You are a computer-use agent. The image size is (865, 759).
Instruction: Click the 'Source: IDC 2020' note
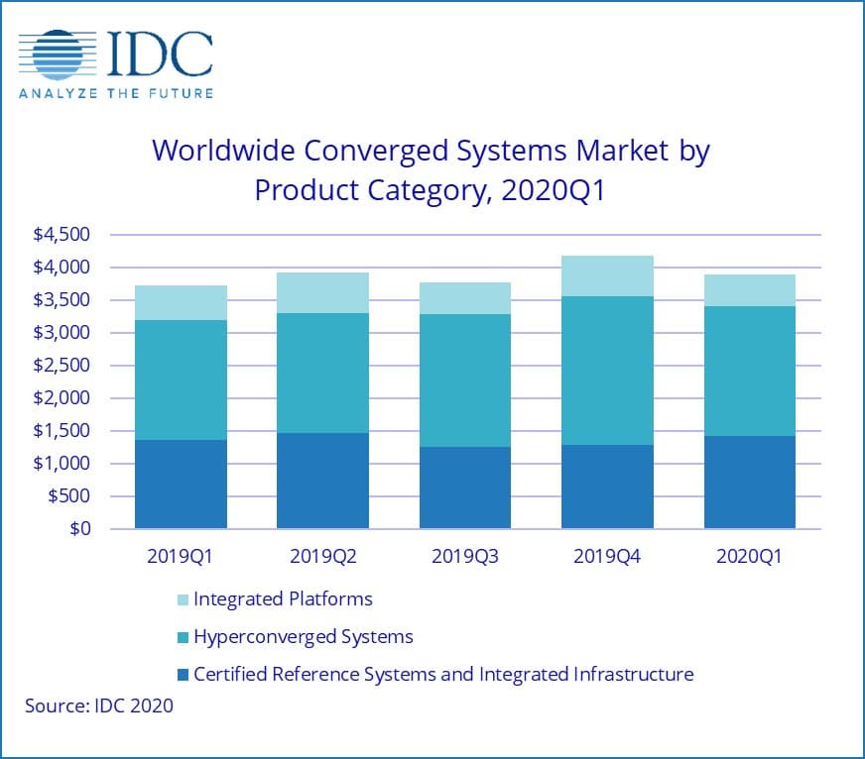99,706
